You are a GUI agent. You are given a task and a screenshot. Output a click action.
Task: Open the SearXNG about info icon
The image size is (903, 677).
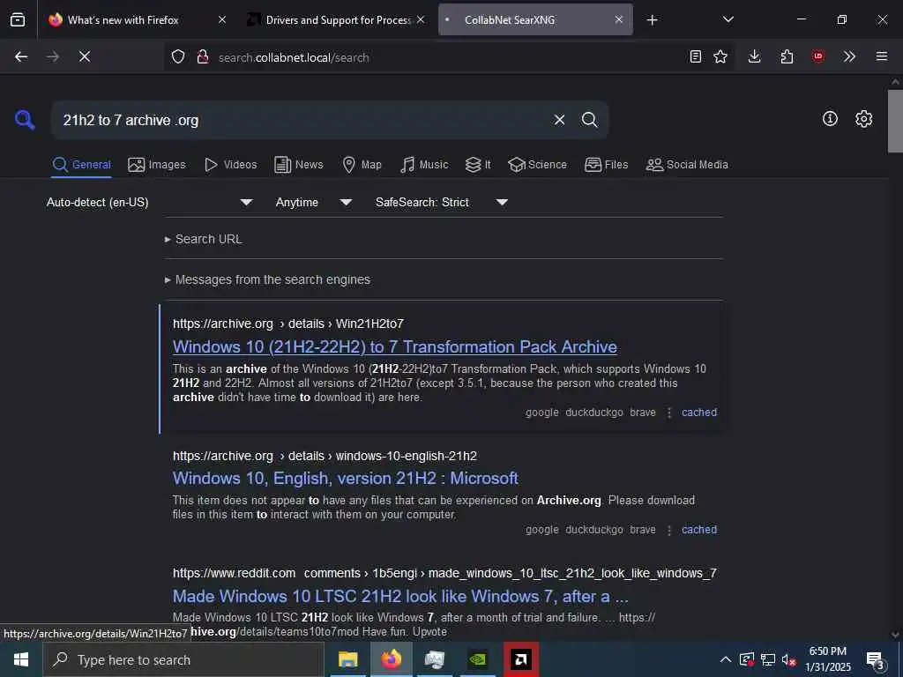click(830, 119)
